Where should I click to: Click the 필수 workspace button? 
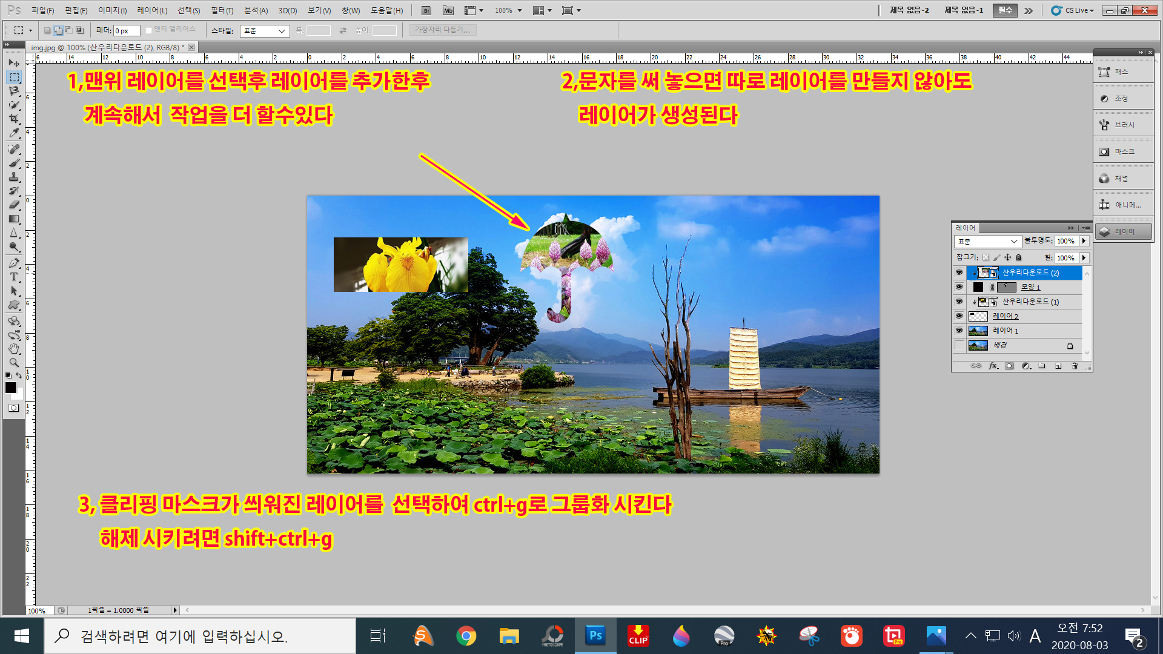[1005, 10]
